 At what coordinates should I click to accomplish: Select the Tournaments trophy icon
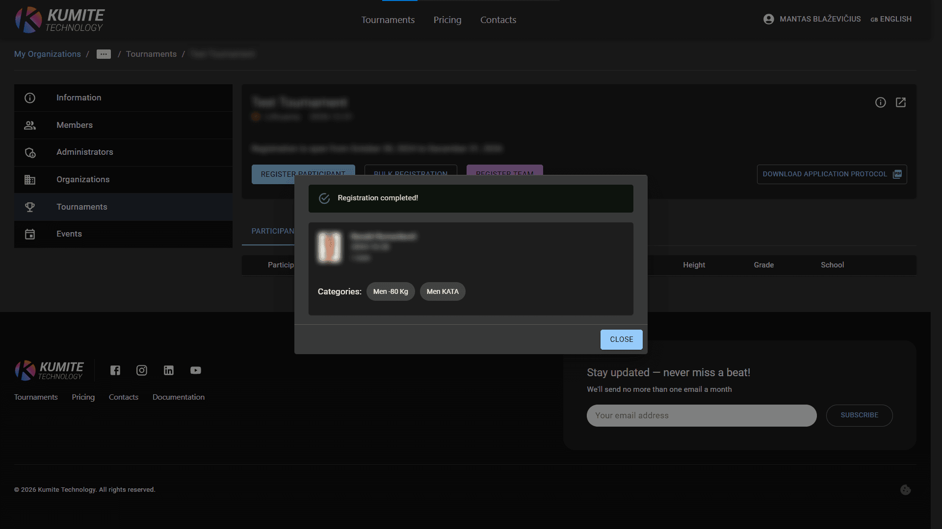[30, 207]
